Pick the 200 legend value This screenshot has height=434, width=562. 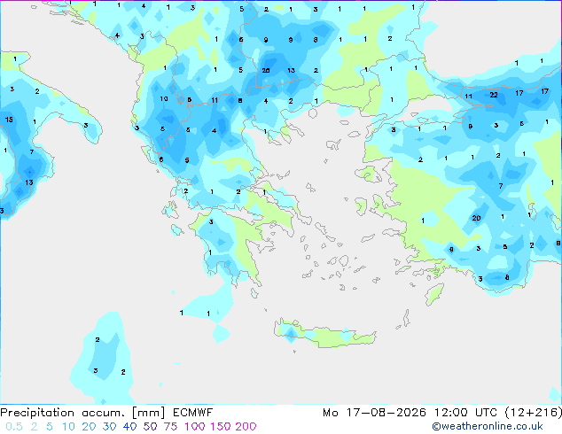[246, 427]
